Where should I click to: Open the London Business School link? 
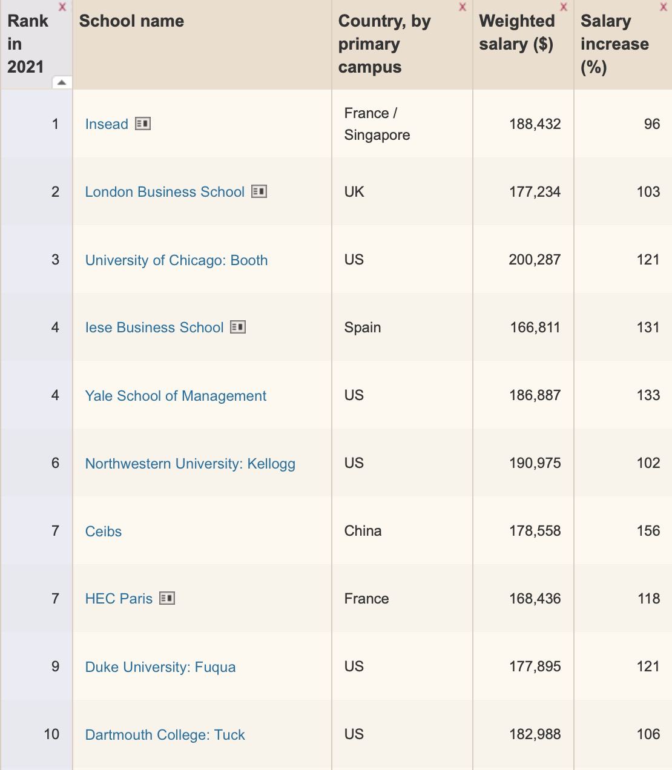coord(165,192)
